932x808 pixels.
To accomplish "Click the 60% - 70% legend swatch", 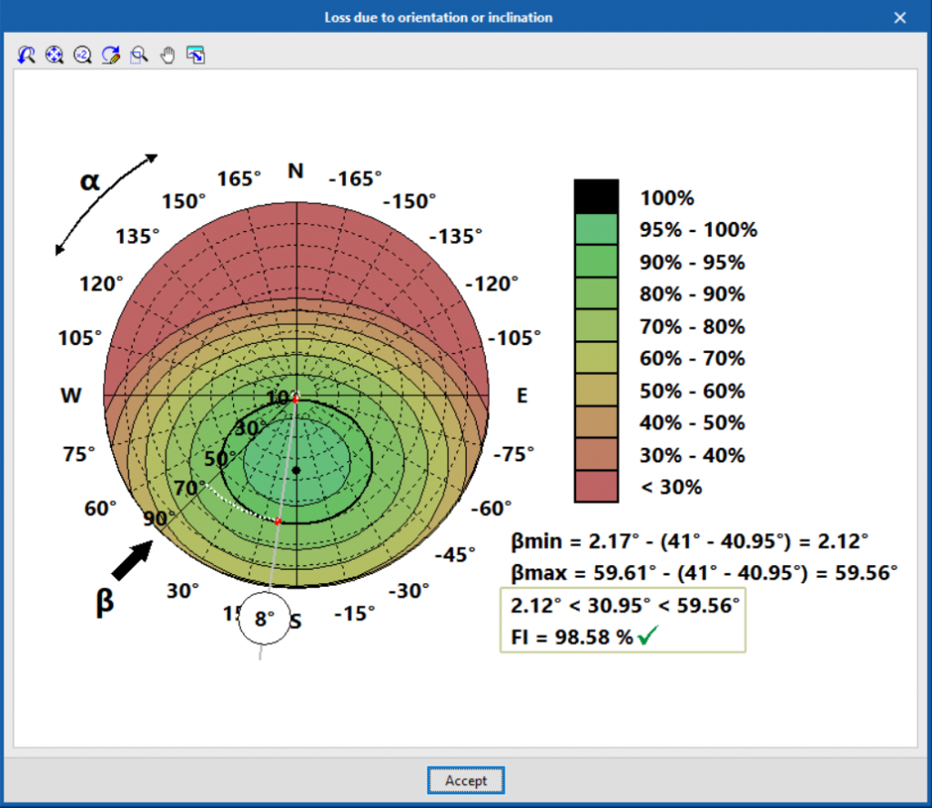I will pos(596,359).
